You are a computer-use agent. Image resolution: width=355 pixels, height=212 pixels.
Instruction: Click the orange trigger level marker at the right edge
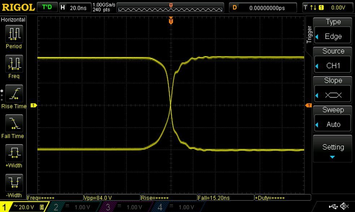pyautogui.click(x=308, y=105)
